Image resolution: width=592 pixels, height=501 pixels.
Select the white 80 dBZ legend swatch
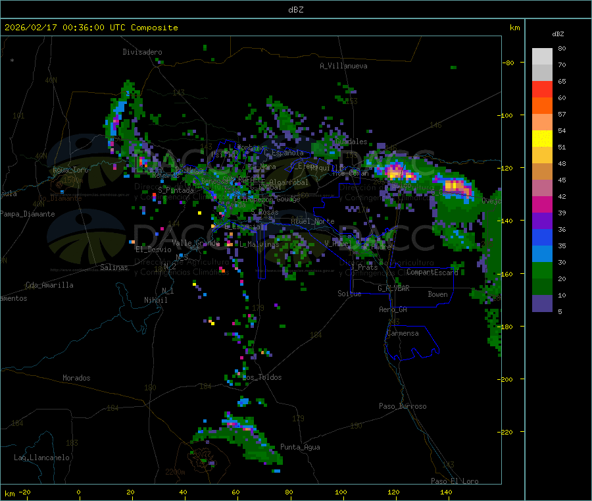point(542,57)
